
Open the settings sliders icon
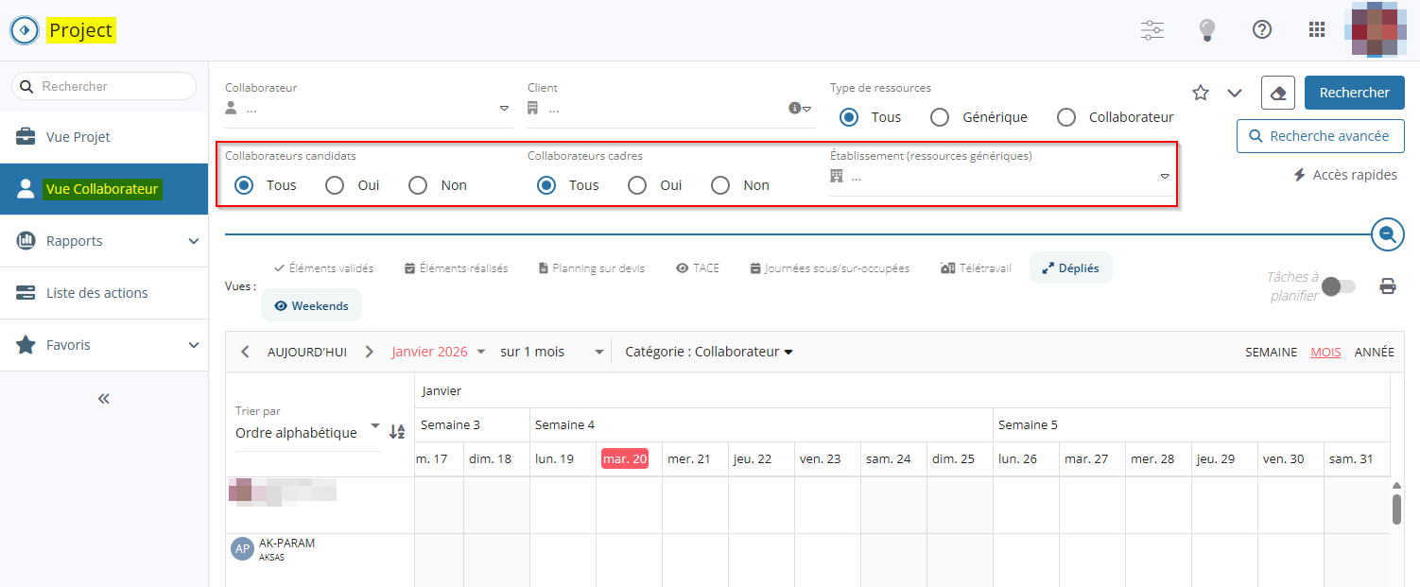pyautogui.click(x=1152, y=29)
